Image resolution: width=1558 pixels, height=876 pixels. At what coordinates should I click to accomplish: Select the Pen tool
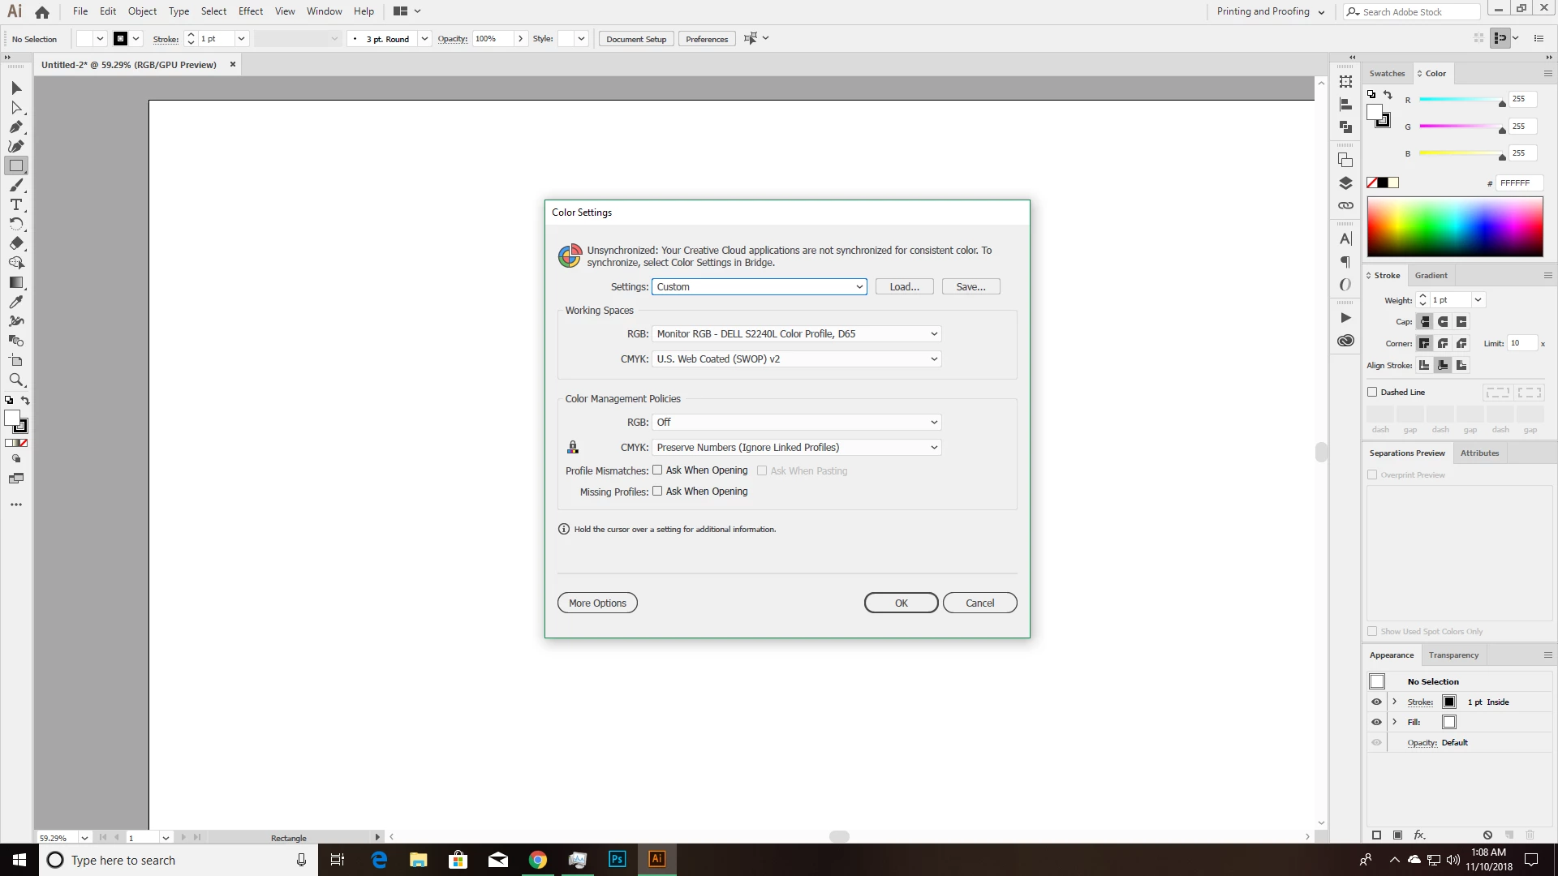(x=15, y=127)
